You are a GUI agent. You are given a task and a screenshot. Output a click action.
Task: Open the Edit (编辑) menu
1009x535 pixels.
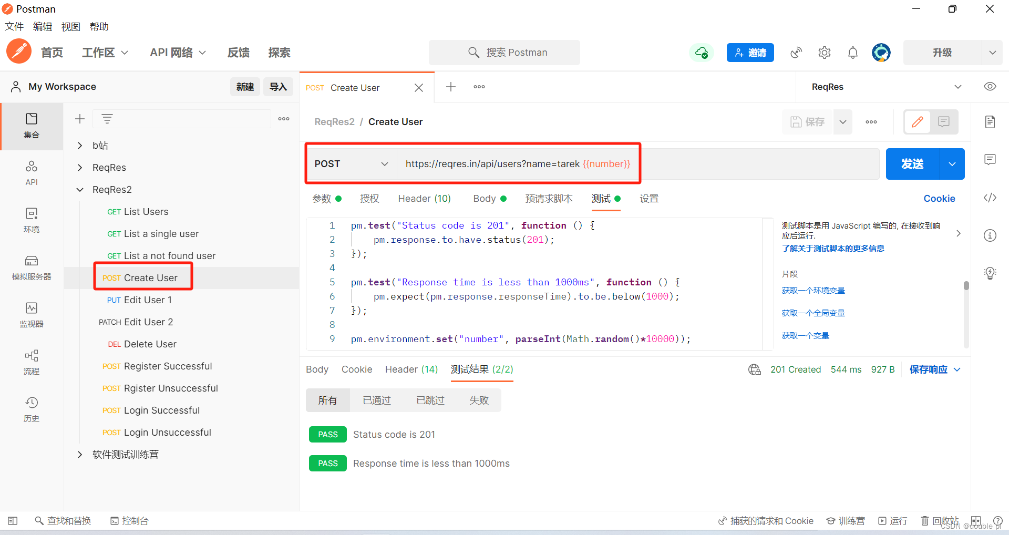43,27
